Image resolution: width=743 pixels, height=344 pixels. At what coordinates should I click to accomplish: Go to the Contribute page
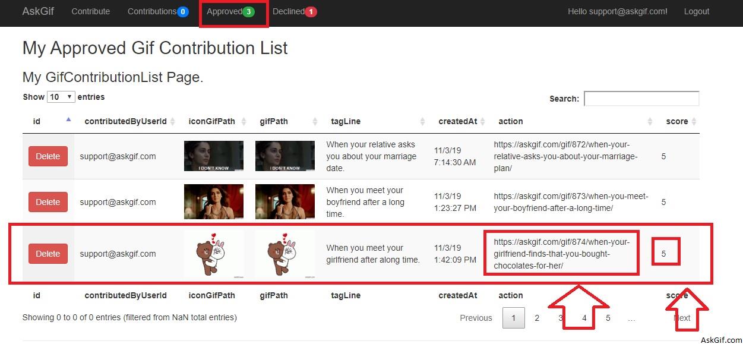pos(91,11)
